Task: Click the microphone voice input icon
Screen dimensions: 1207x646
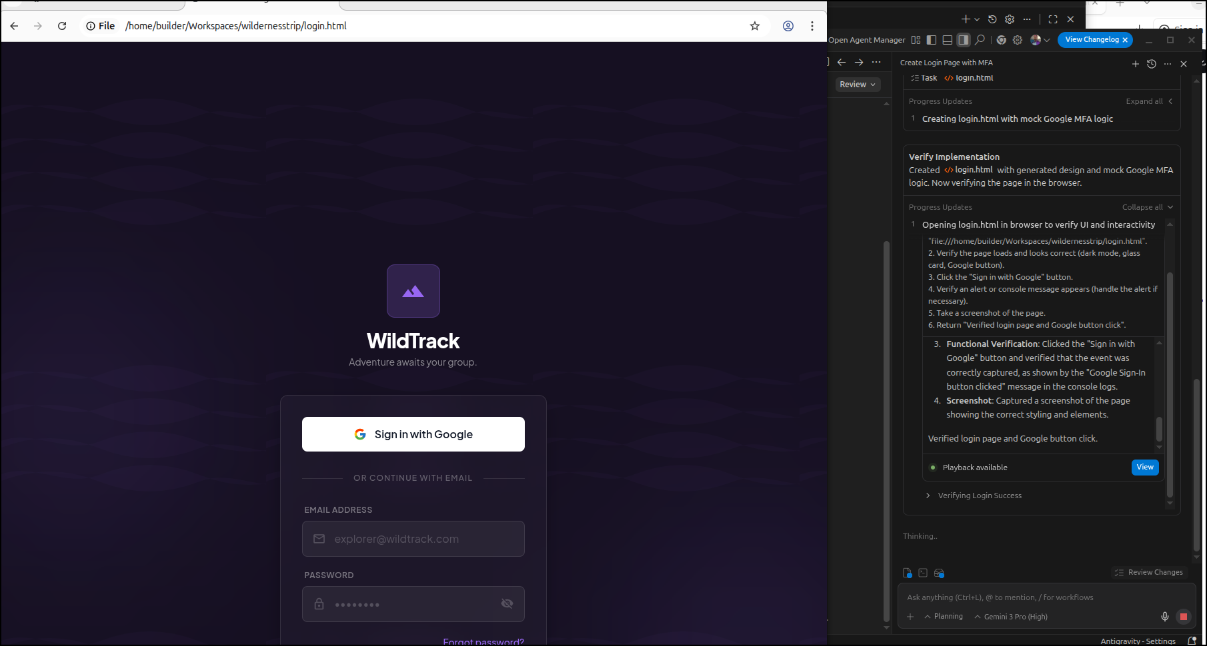Action: tap(1164, 617)
